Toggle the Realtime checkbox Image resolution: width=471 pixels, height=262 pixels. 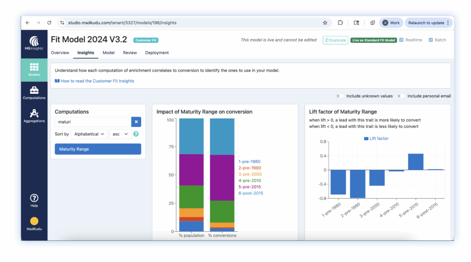pyautogui.click(x=402, y=40)
